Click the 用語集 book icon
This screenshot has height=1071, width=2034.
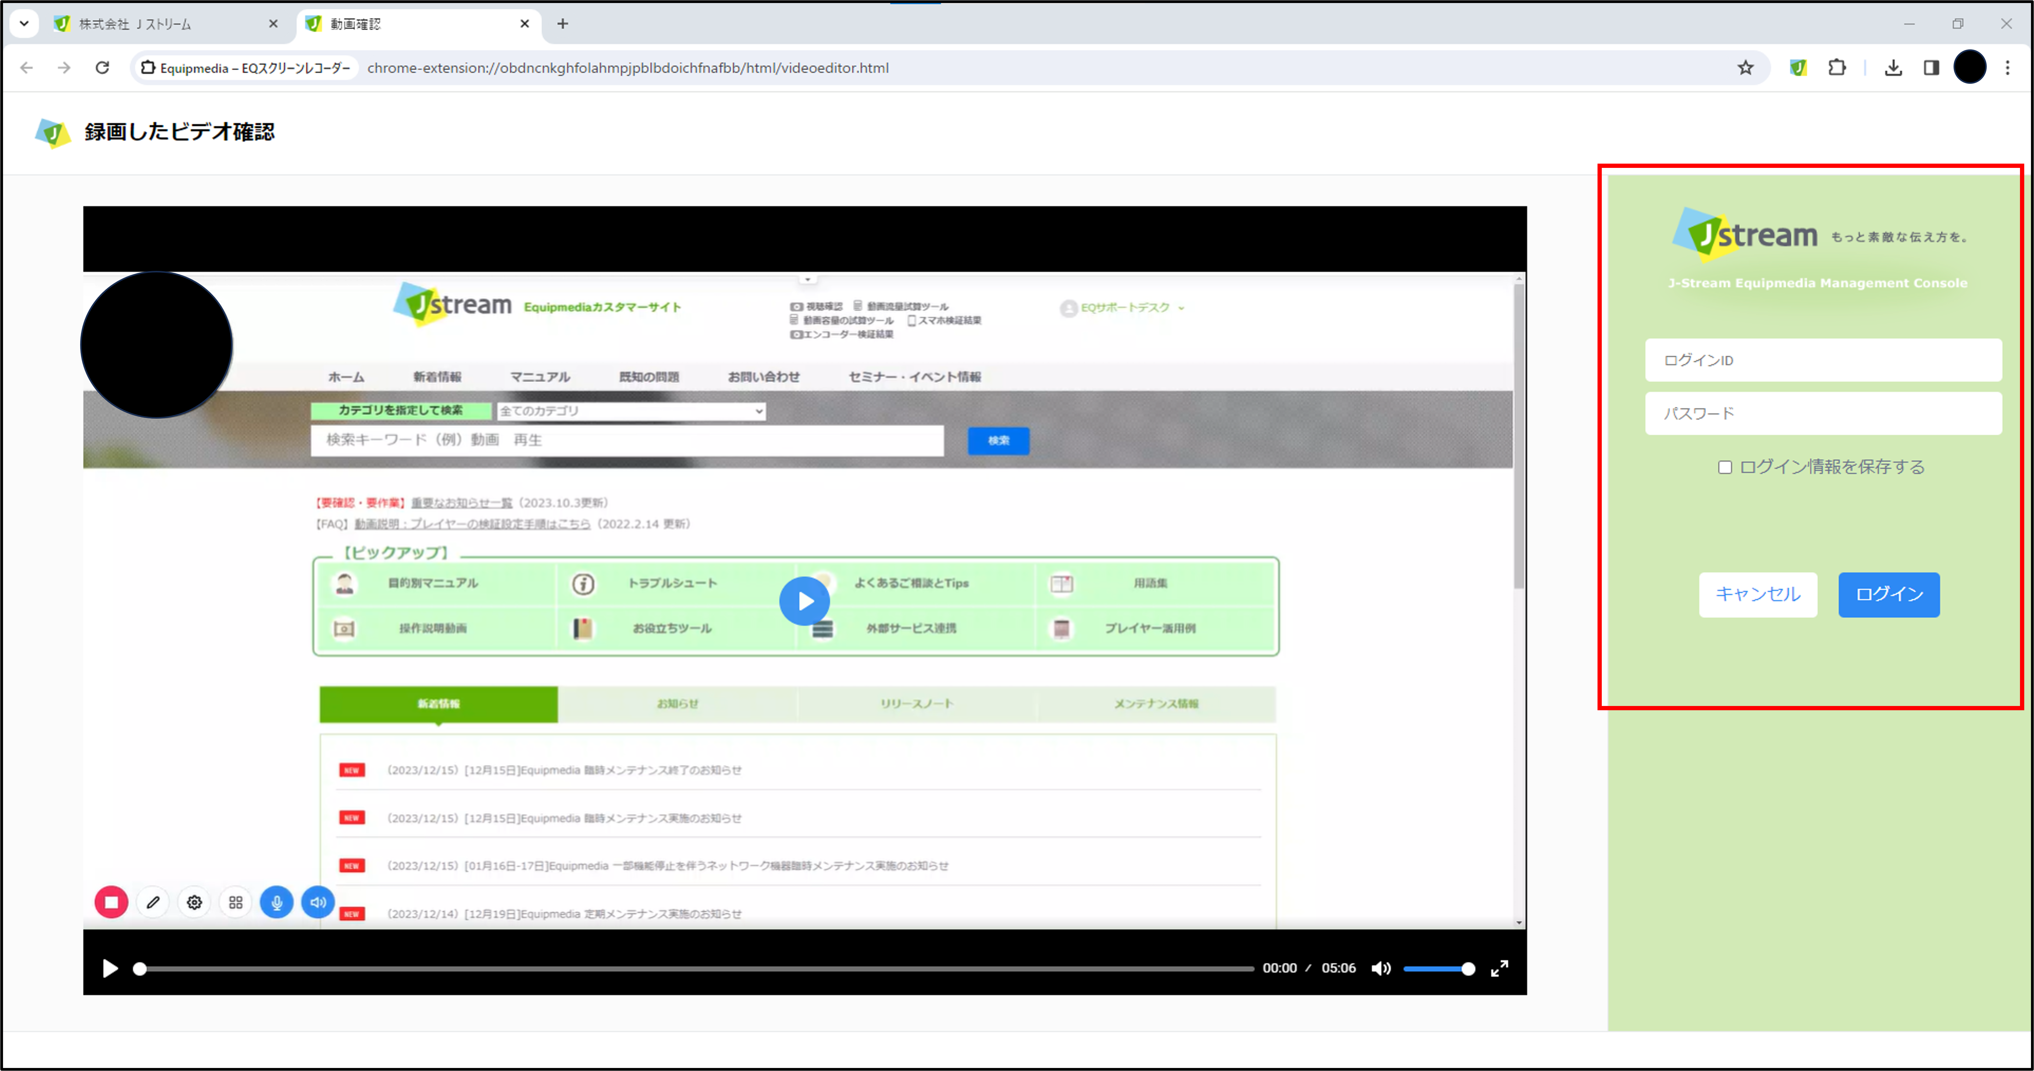1061,584
